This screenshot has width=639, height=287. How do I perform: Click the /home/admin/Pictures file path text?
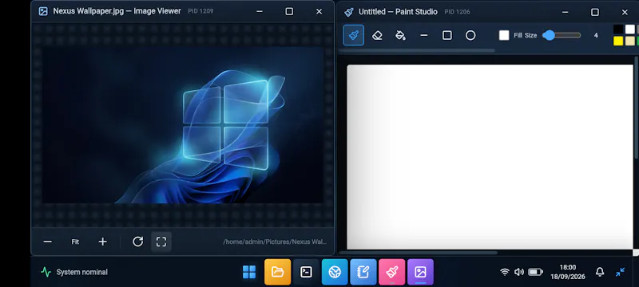[x=275, y=242]
